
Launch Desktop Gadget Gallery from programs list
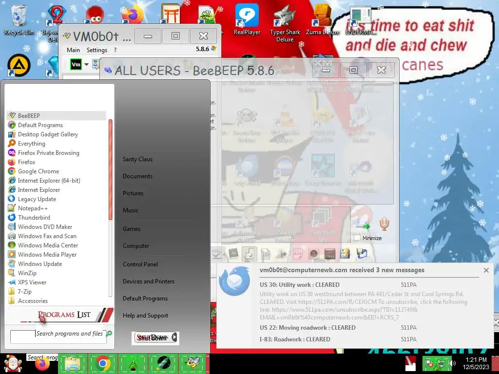coord(57,134)
